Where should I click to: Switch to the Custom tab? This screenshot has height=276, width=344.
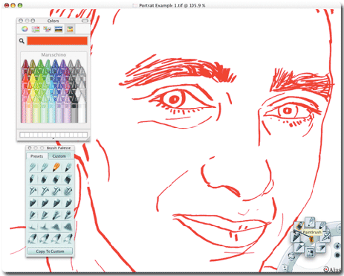click(59, 156)
